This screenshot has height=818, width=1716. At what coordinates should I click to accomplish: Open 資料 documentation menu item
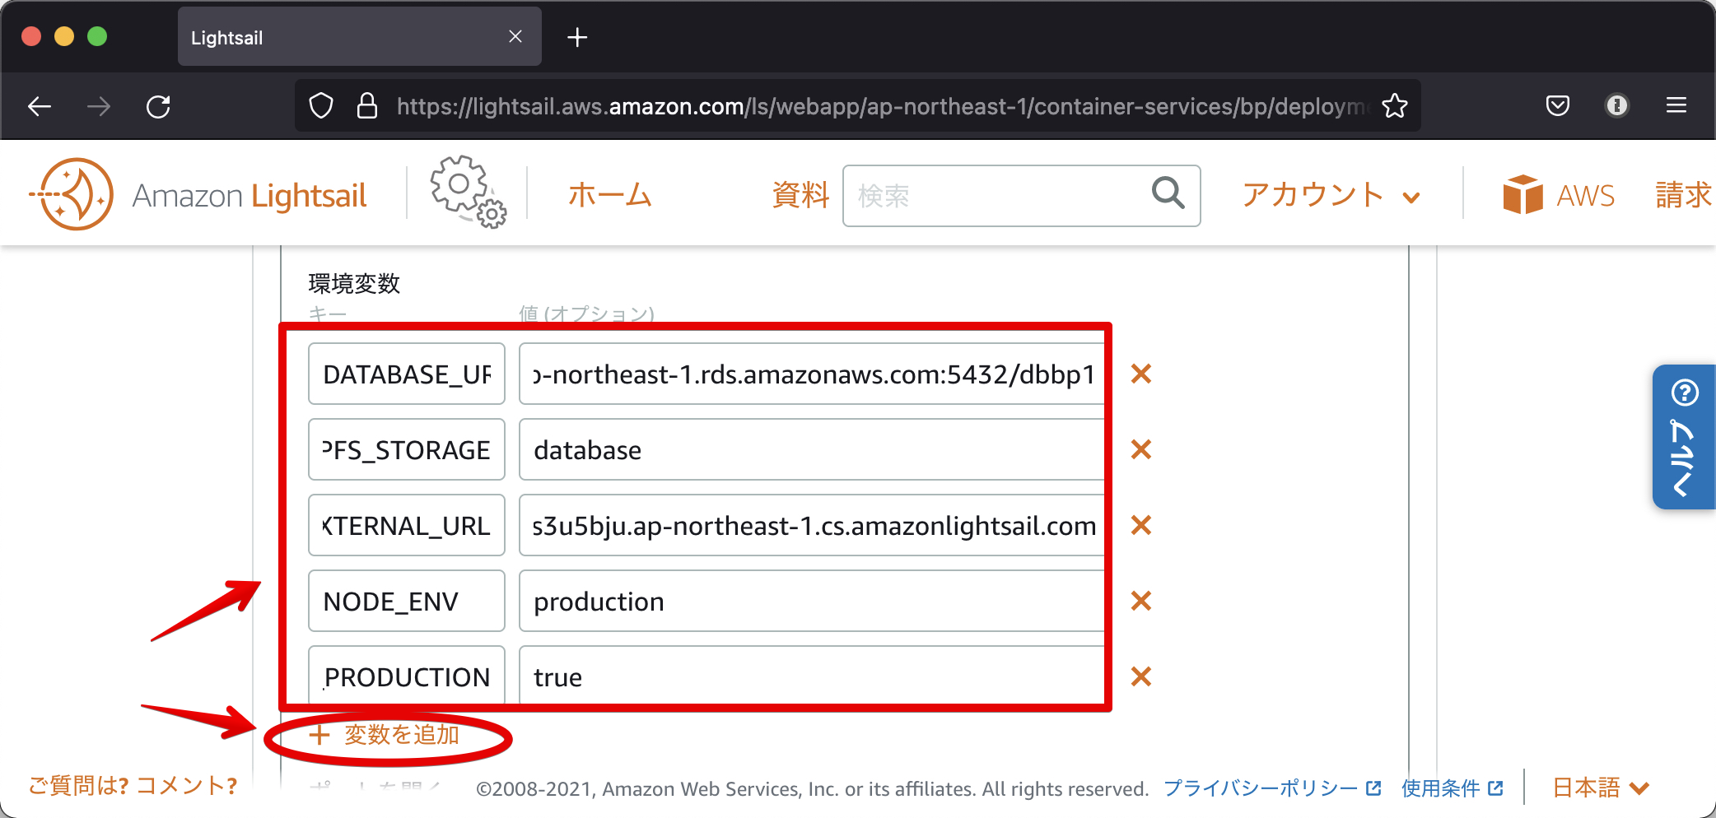800,195
